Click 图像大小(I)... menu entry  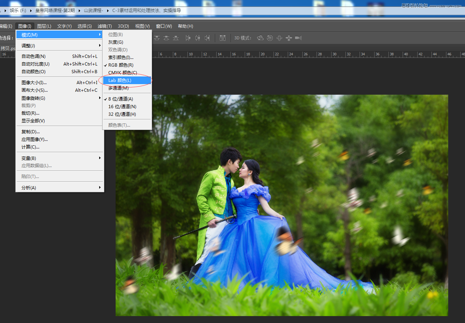point(34,83)
